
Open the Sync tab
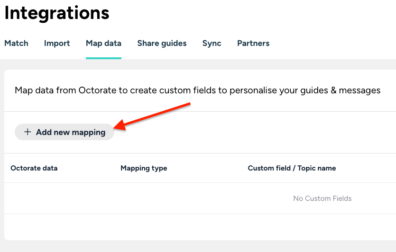point(212,43)
